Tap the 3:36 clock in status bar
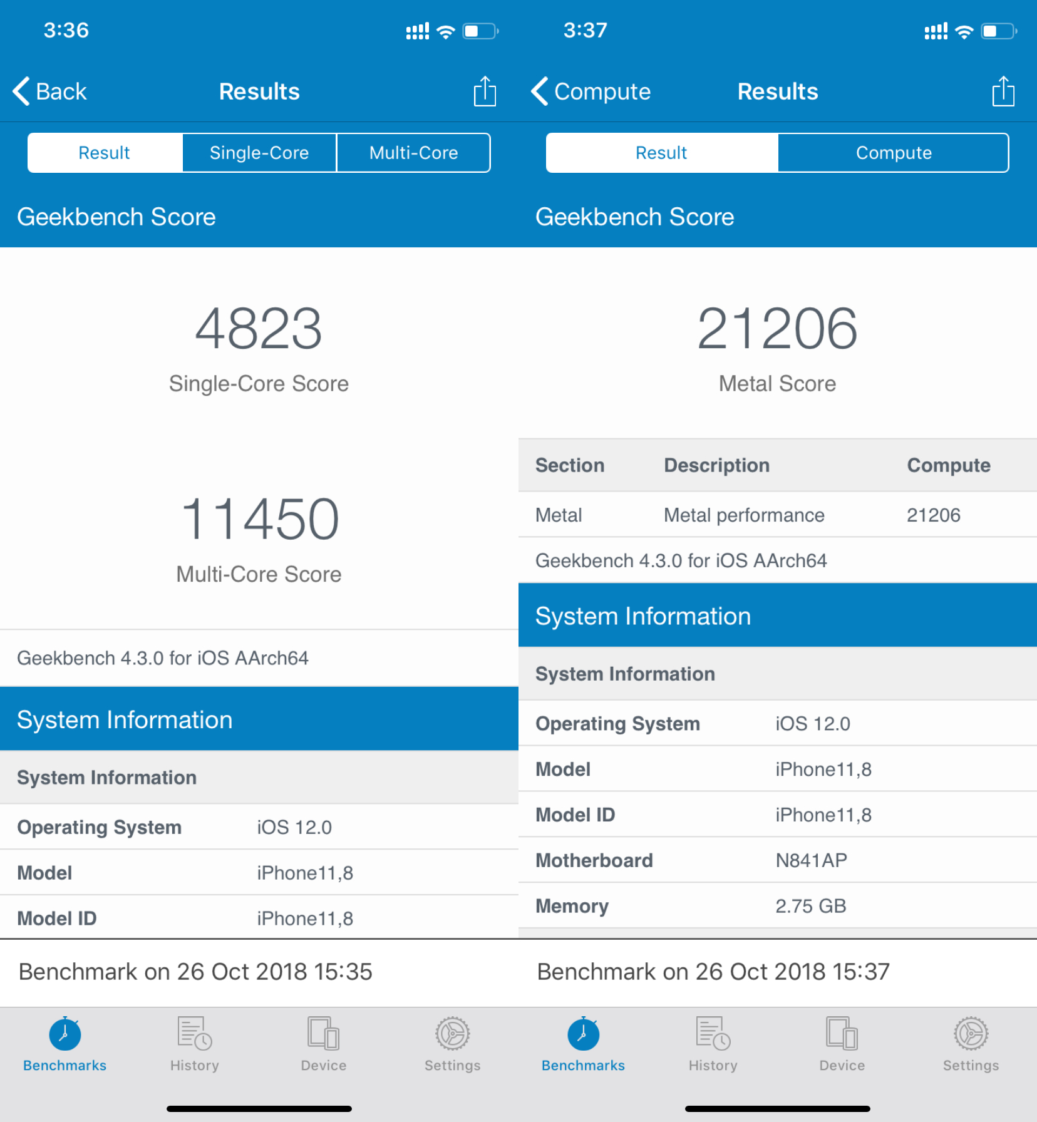 coord(66,30)
